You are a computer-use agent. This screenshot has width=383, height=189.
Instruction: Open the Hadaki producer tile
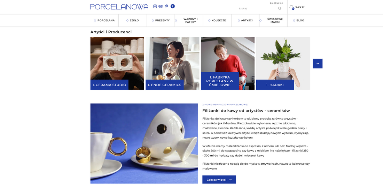pos(283,64)
